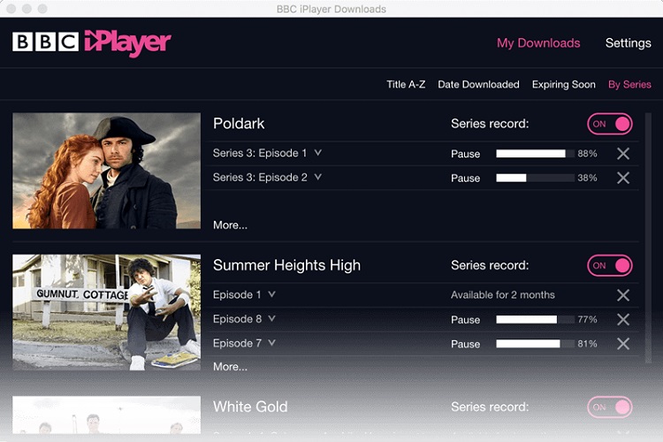The image size is (663, 442).
Task: Turn off Summer Heights High series record
Action: coord(610,265)
